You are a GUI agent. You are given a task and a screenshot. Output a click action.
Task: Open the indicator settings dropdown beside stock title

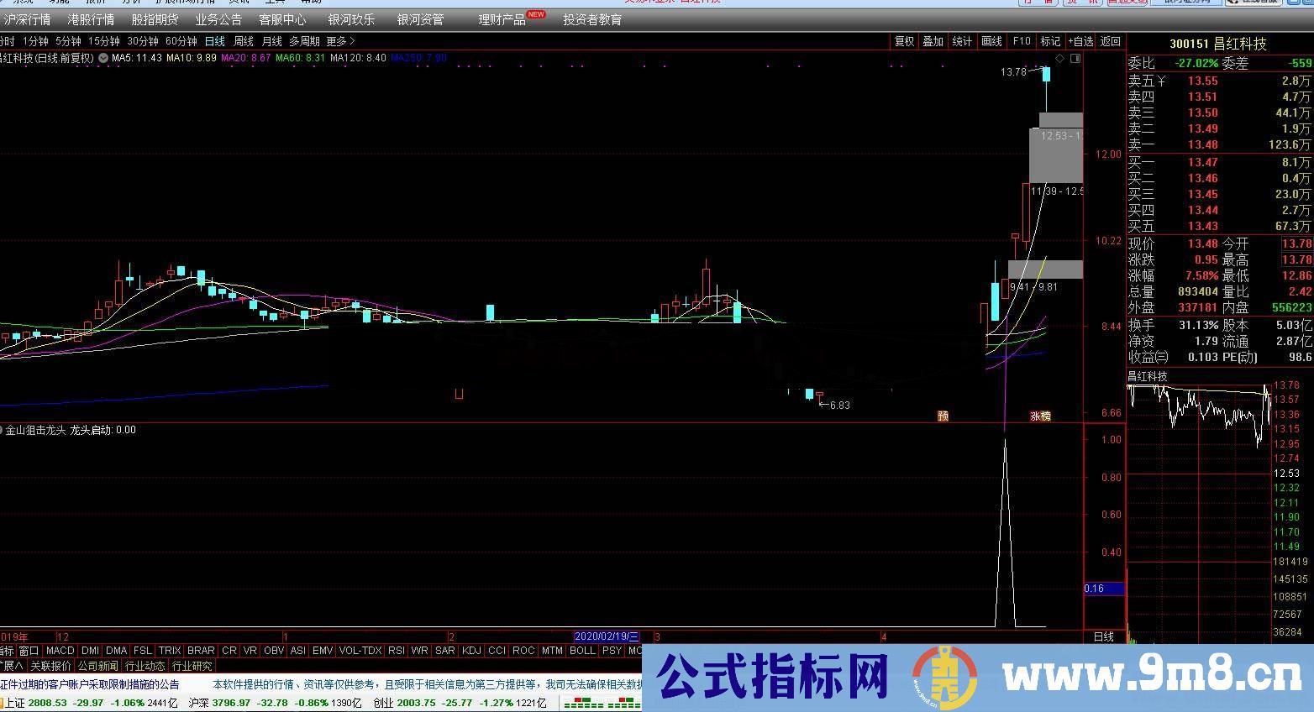[102, 58]
